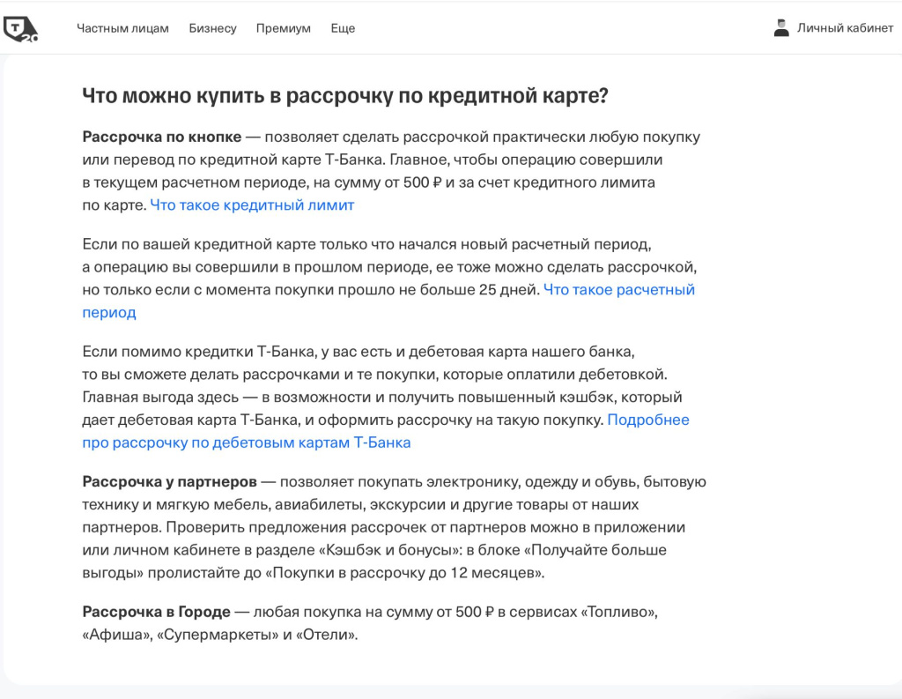Click the text «Супермаркеты»
Screen dimensions: 902x699
pos(218,635)
